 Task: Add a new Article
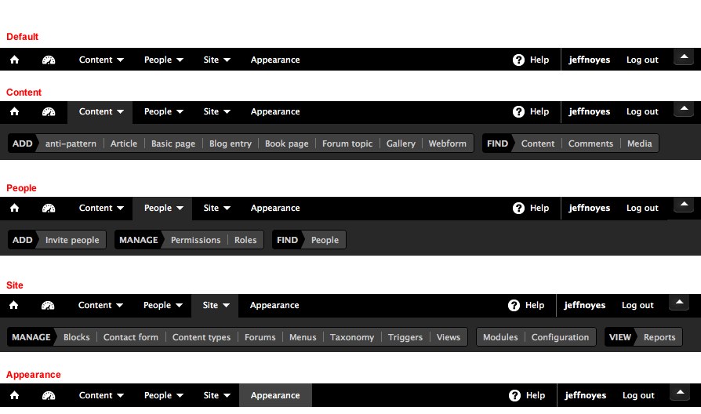tap(124, 143)
